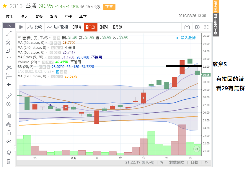Viewport: 251px width, 175px height.
Task: Select the 日線 daily interval
Action: tap(91, 27)
